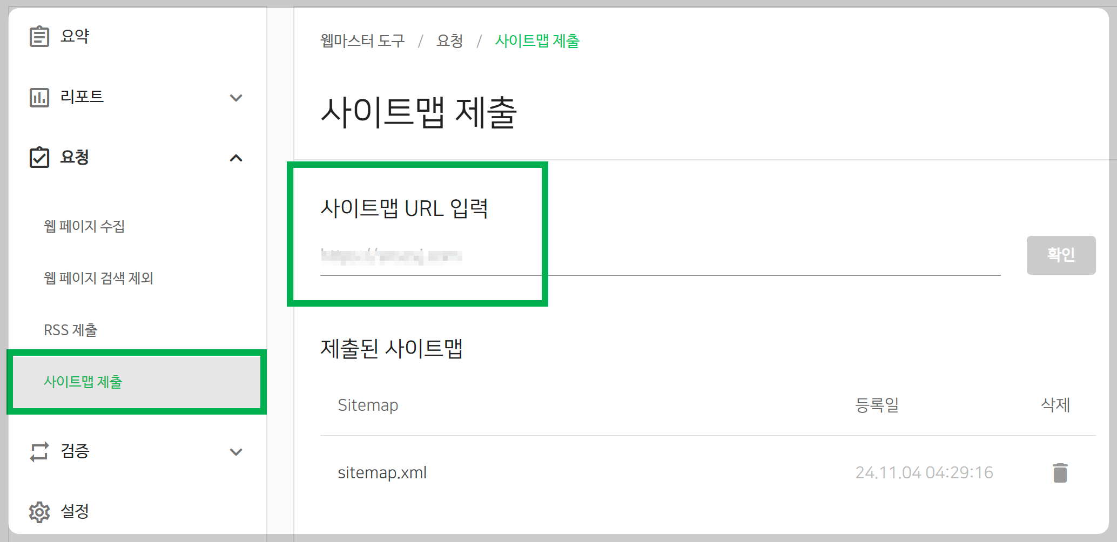Navigate to RSS 제출 from the sidebar
The image size is (1117, 542).
coord(71,330)
